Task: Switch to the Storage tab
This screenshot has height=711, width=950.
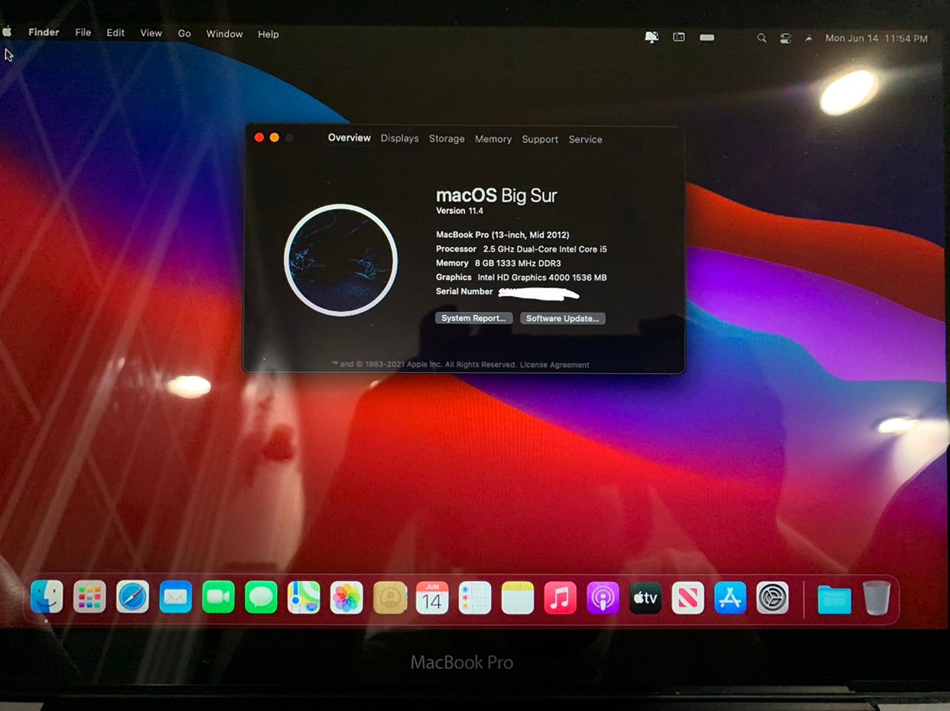Action: (447, 139)
